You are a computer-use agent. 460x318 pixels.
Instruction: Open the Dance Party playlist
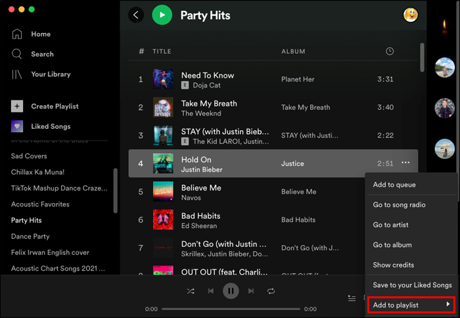(x=30, y=237)
